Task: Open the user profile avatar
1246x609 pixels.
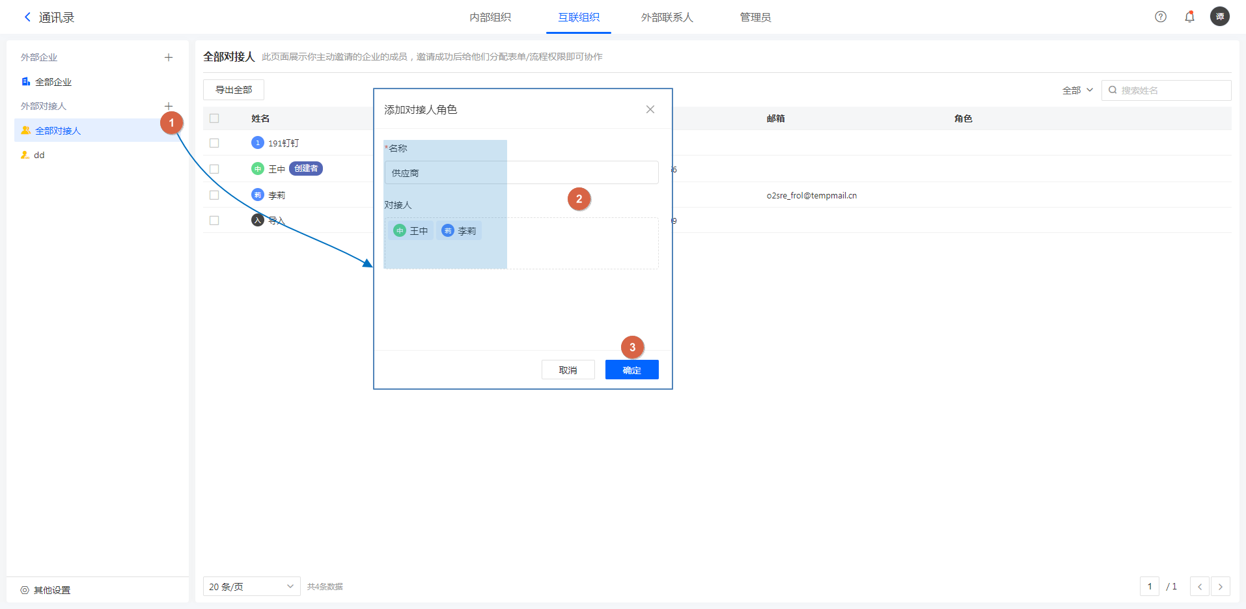Action: pyautogui.click(x=1220, y=16)
